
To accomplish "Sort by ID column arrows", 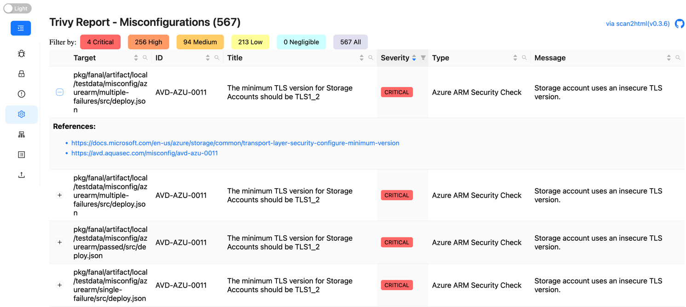I will tap(208, 58).
